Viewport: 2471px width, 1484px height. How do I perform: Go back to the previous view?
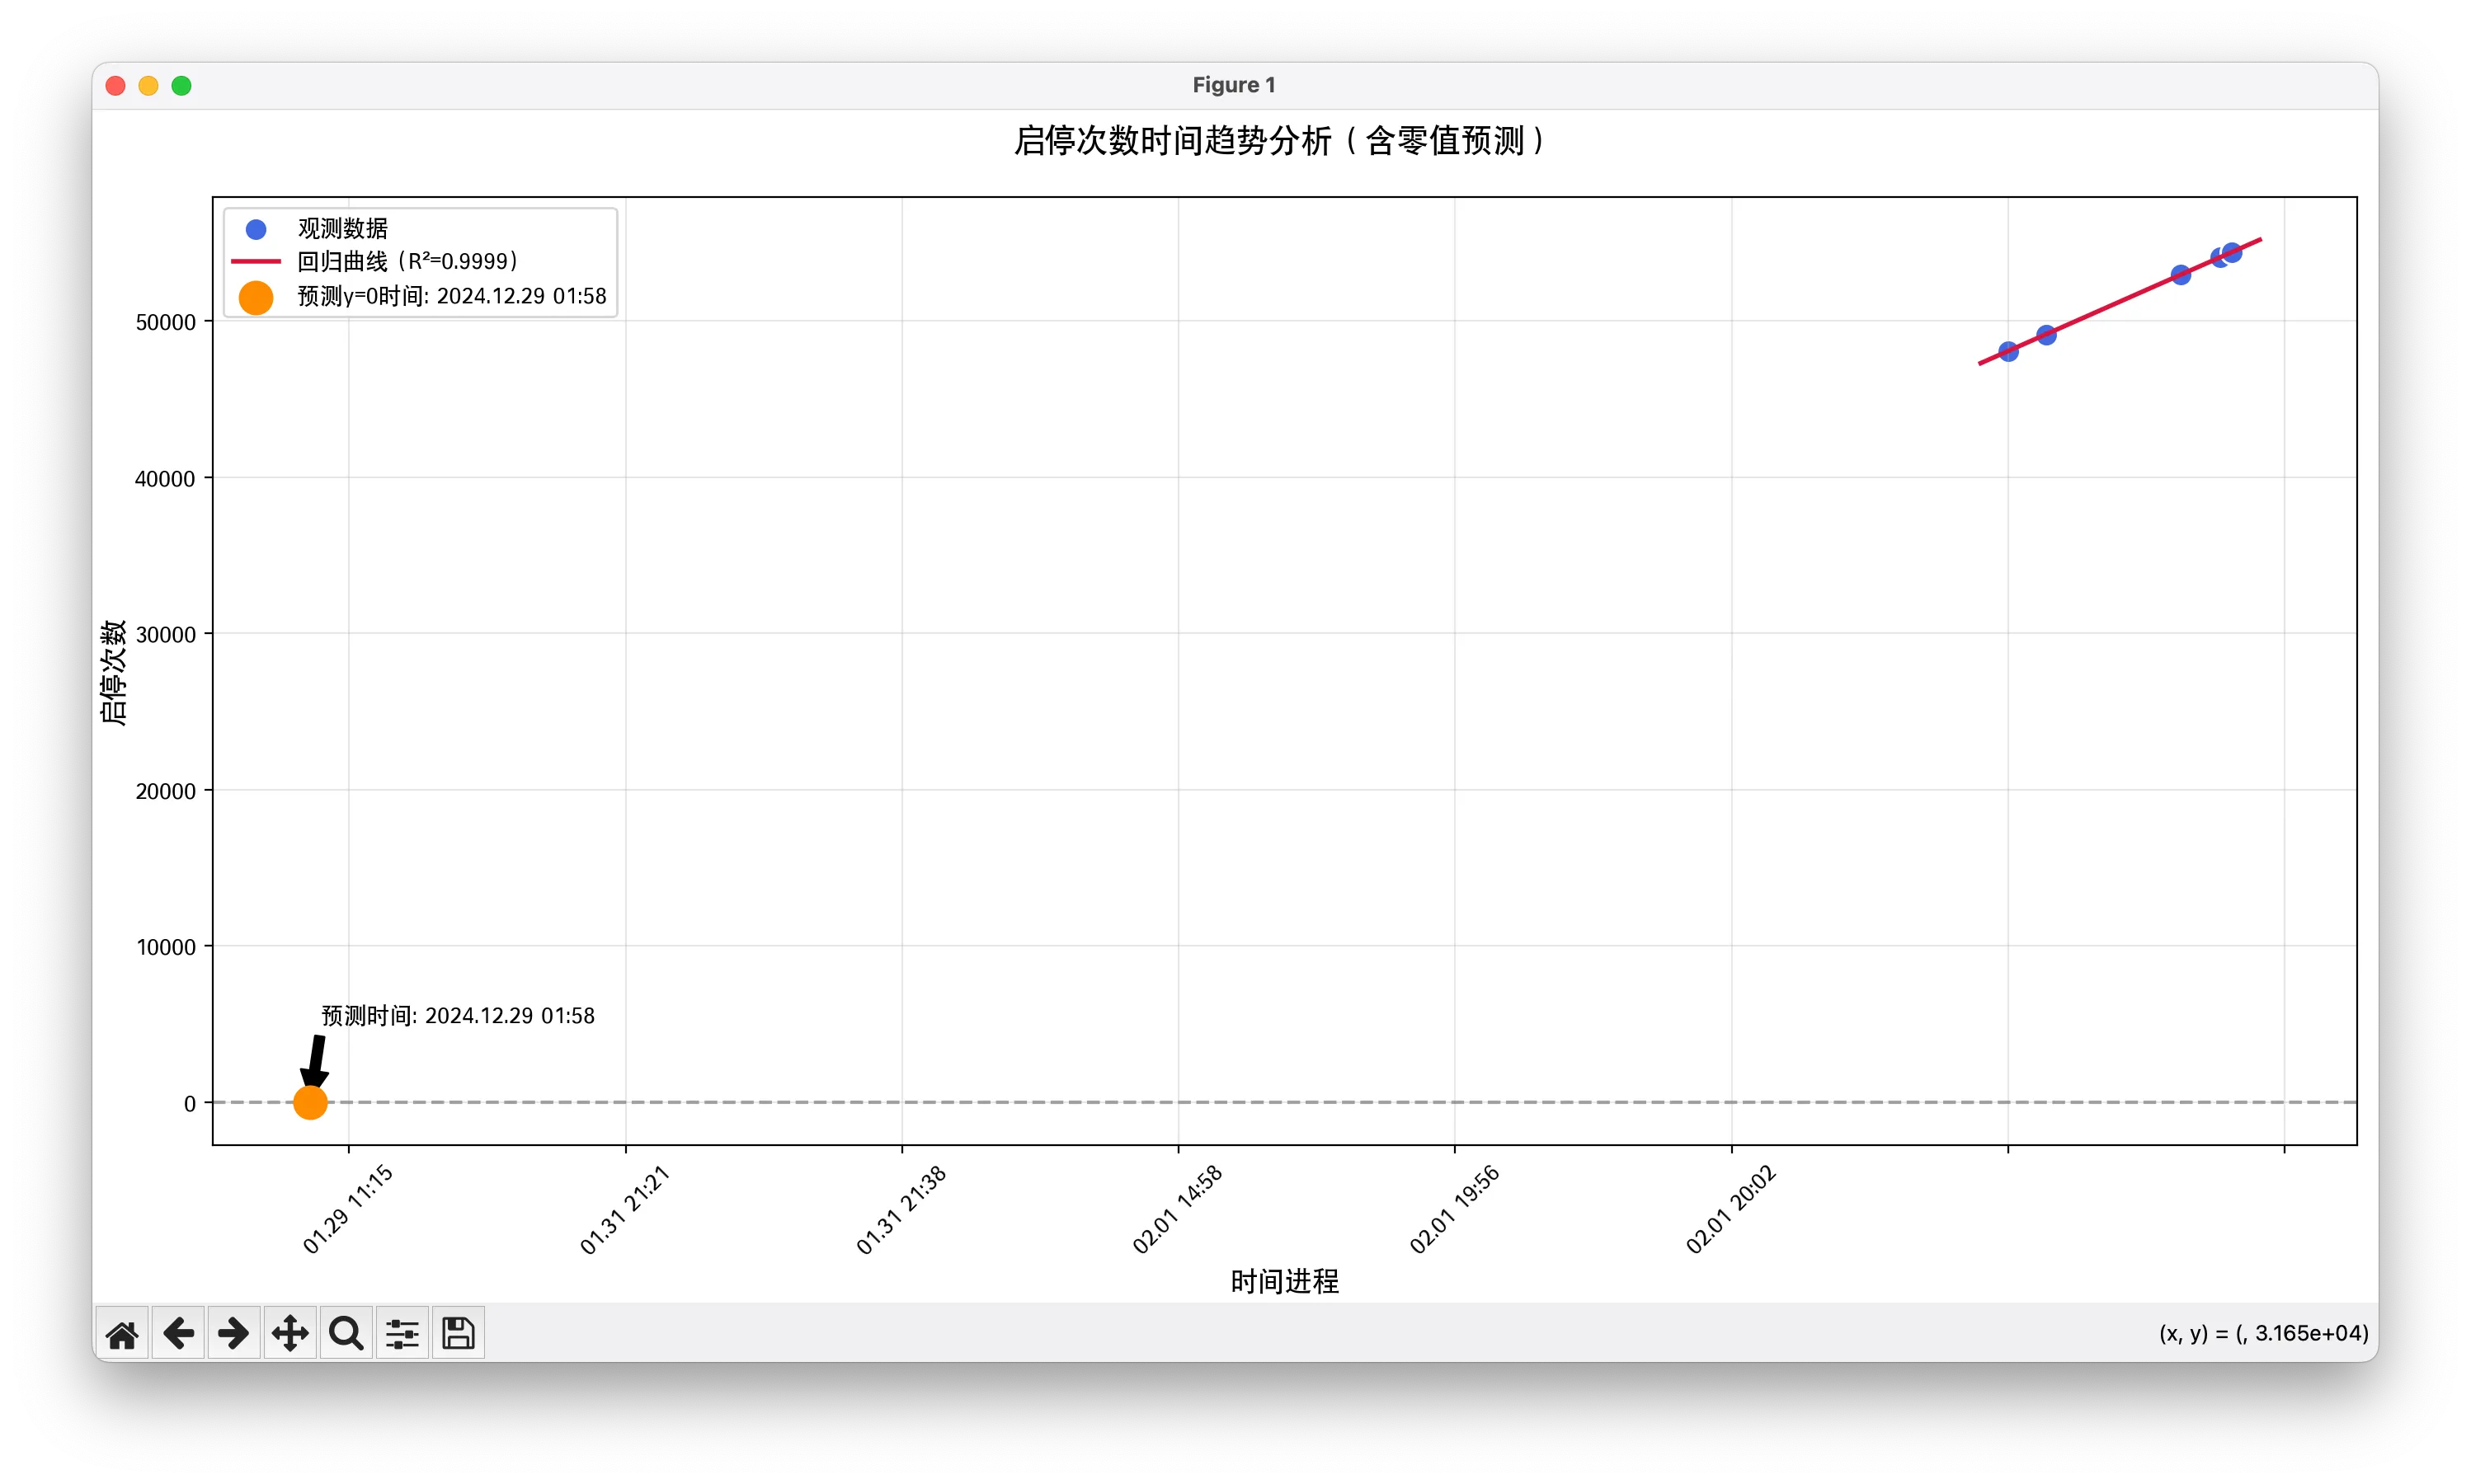tap(178, 1332)
